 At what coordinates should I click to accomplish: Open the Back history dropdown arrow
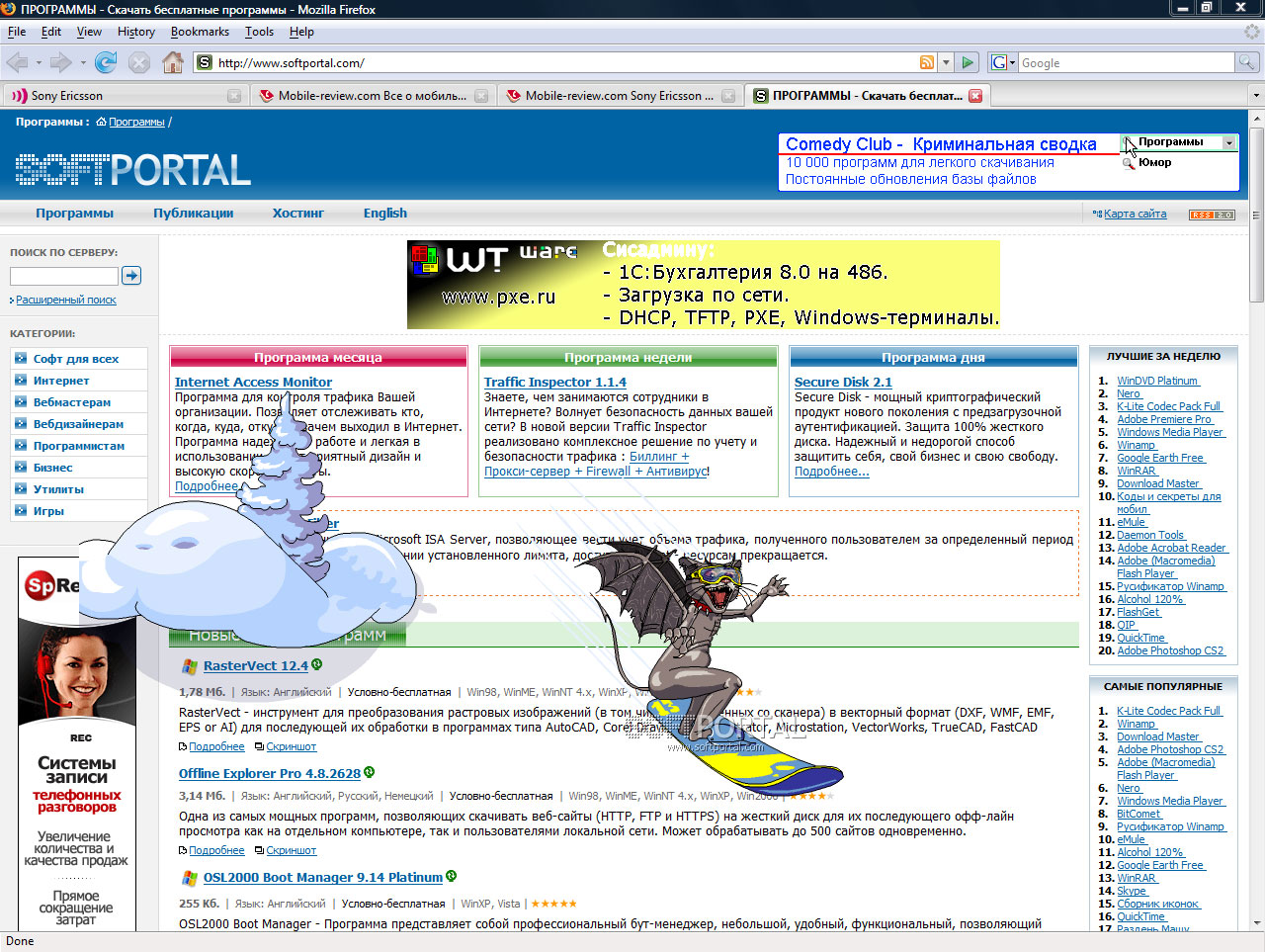click(x=39, y=62)
